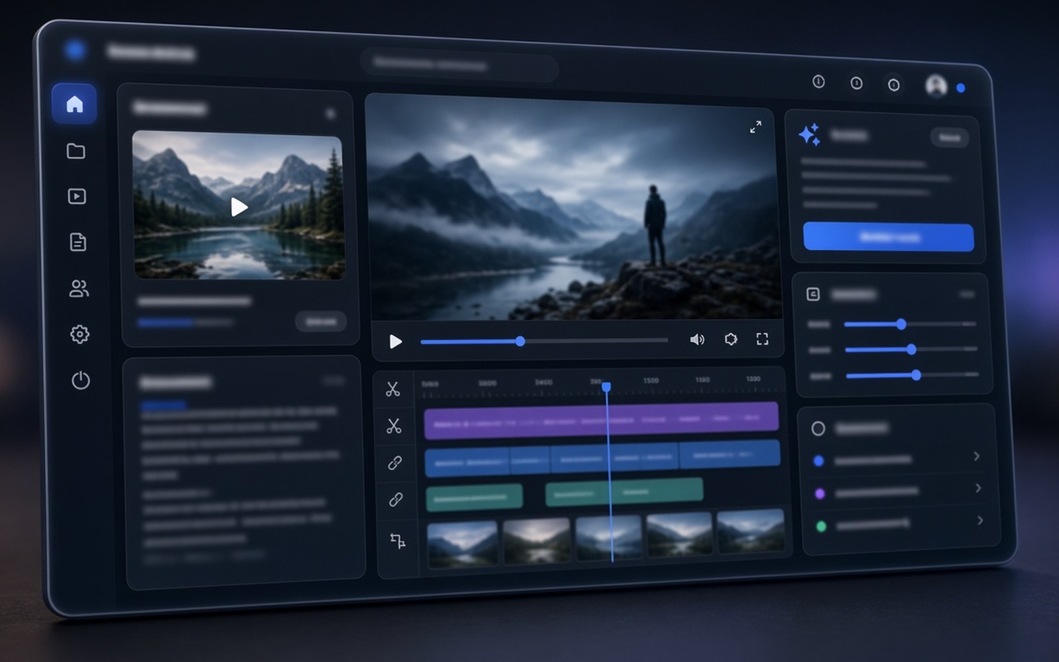Open the users icon in the sidebar

coord(79,289)
